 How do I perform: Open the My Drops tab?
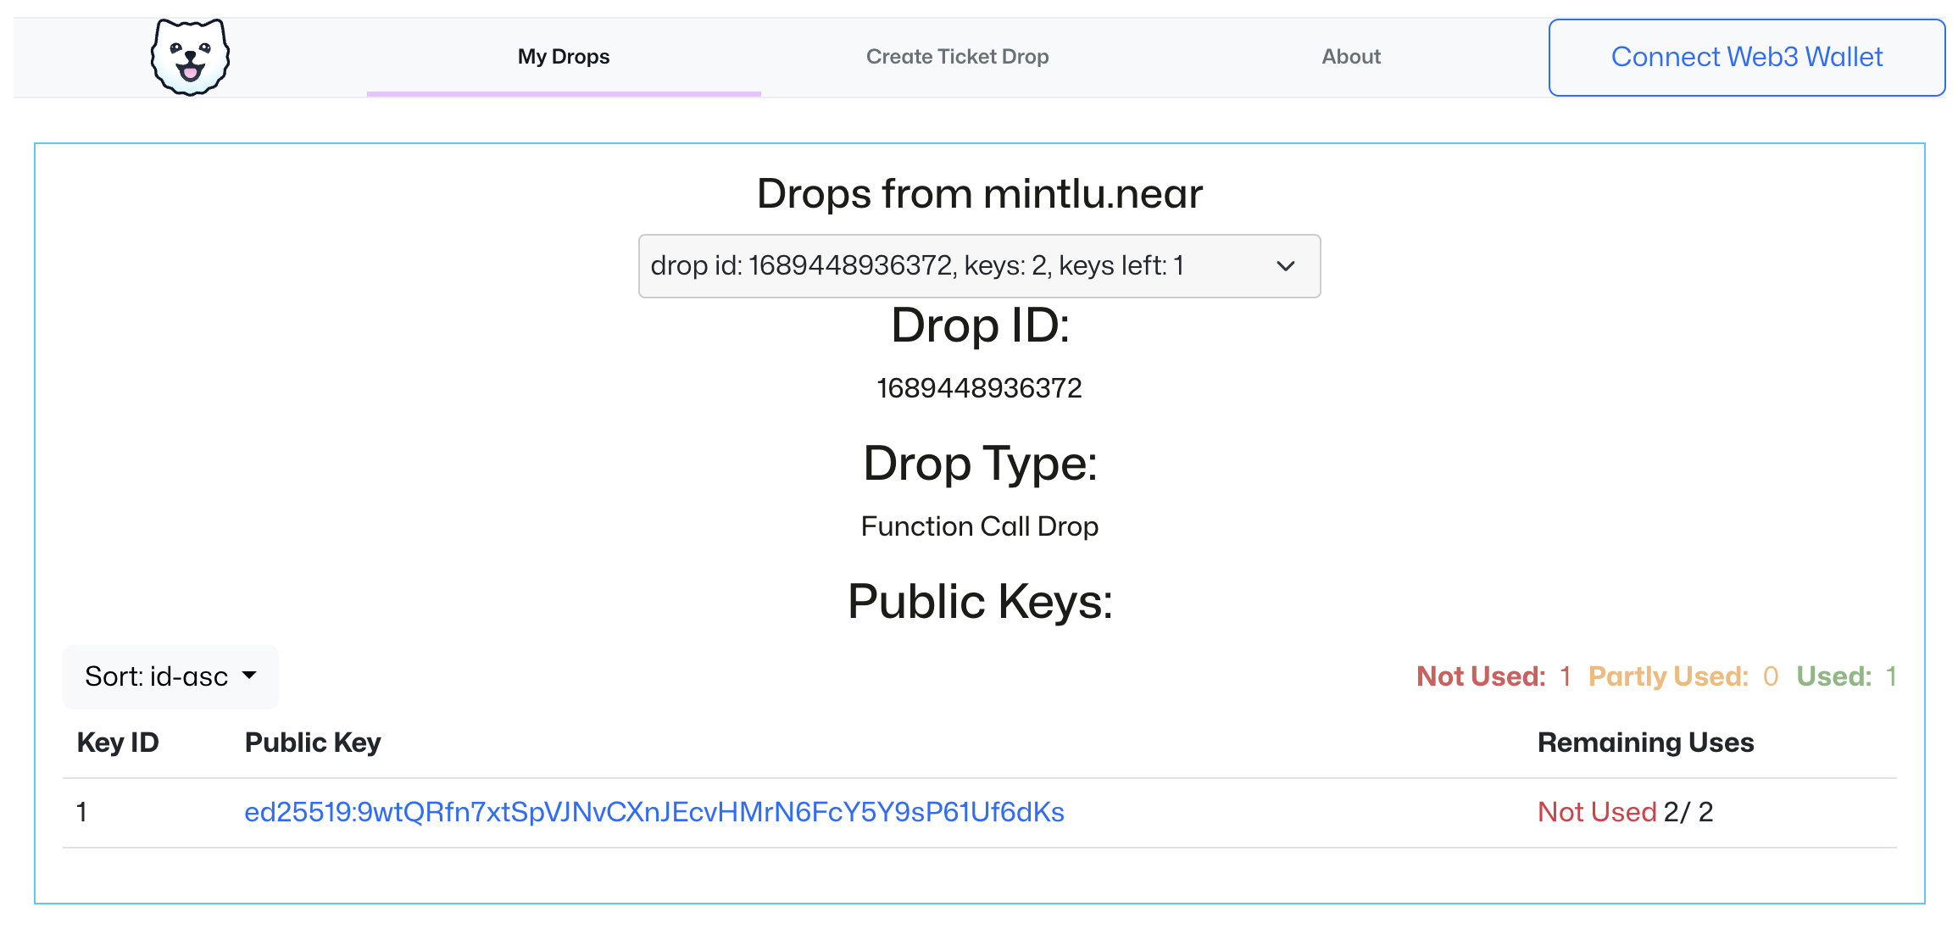564,57
